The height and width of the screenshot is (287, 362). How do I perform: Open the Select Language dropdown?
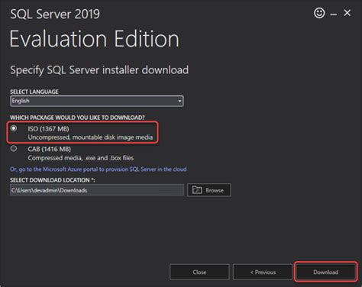click(97, 101)
